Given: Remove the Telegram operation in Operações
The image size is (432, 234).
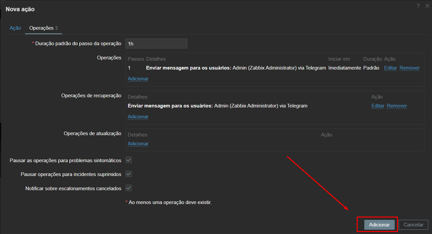Looking at the screenshot, I should [x=410, y=68].
